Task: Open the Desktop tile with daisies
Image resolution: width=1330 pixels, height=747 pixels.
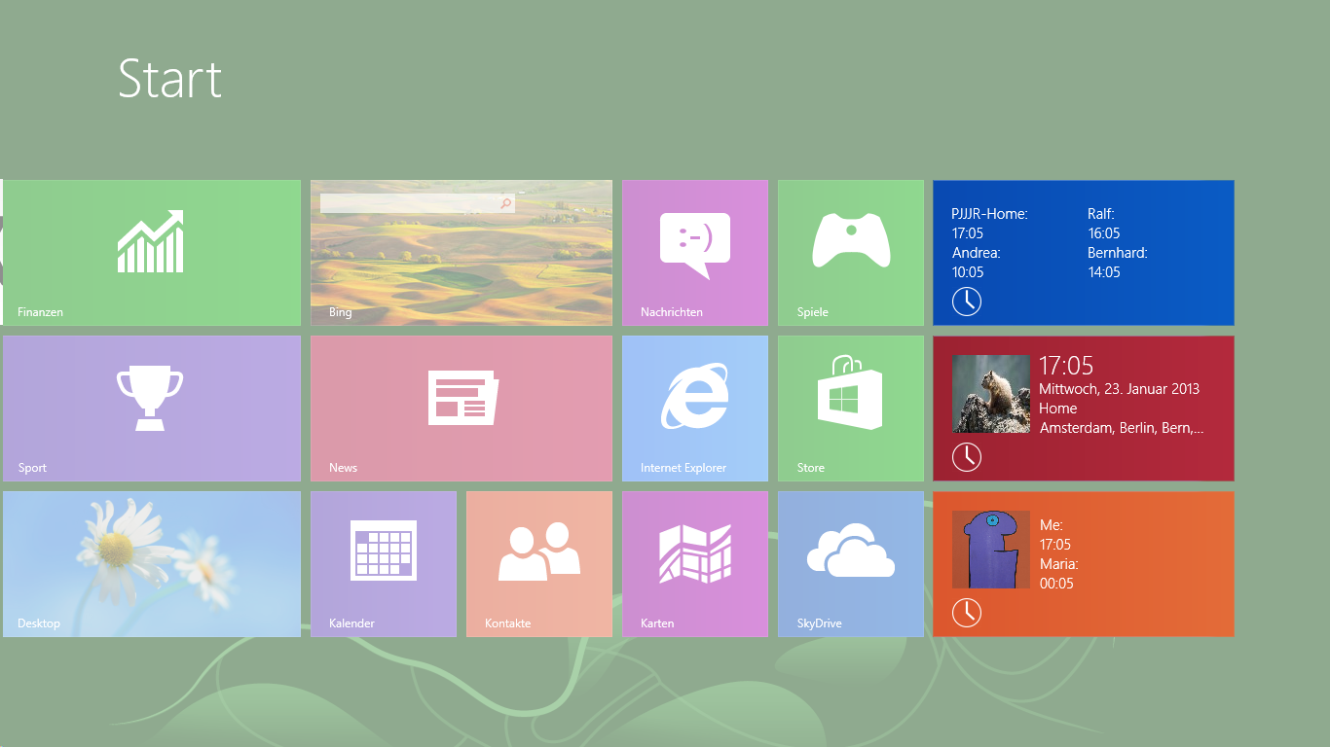Action: (152, 564)
